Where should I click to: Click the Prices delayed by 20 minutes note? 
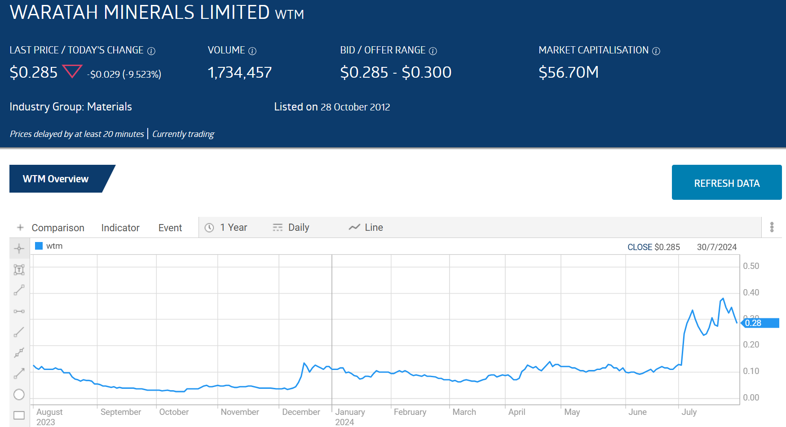pos(77,134)
